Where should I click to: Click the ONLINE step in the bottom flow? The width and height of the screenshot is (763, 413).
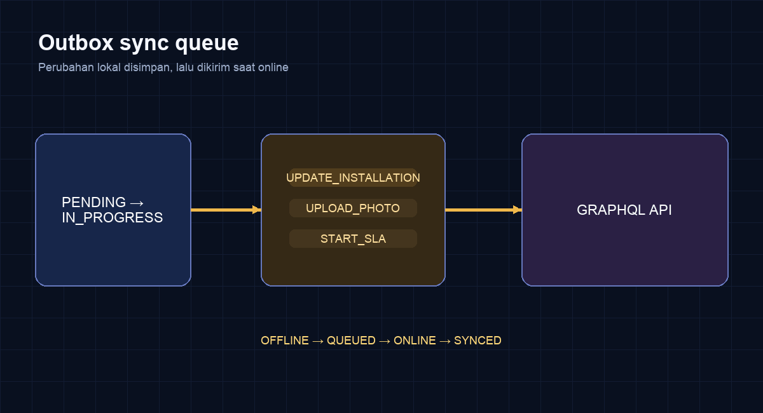click(x=415, y=341)
